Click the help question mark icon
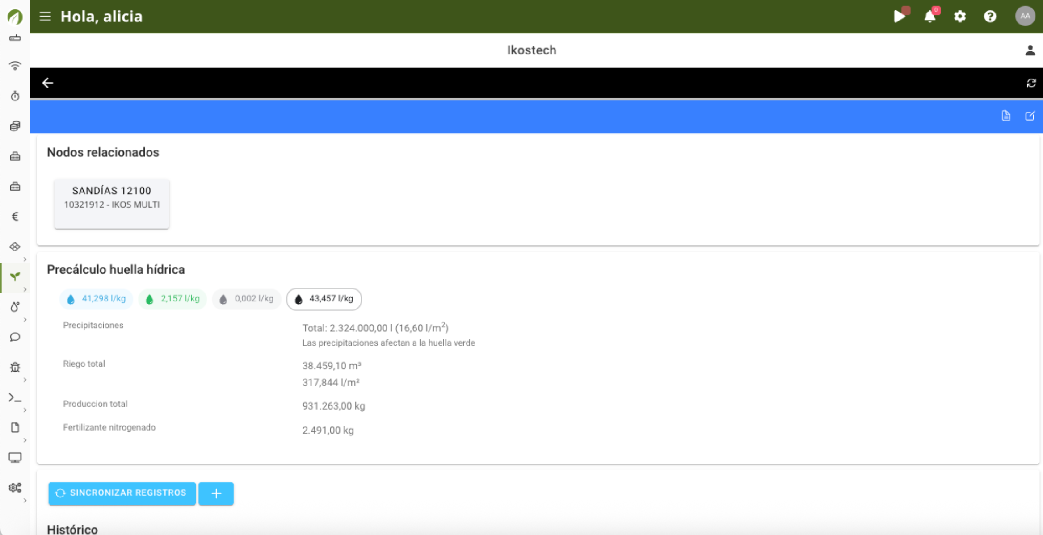This screenshot has height=535, width=1043. tap(990, 17)
